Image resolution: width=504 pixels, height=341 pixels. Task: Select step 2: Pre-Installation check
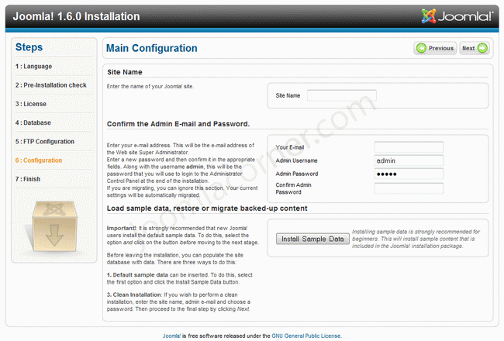(51, 85)
